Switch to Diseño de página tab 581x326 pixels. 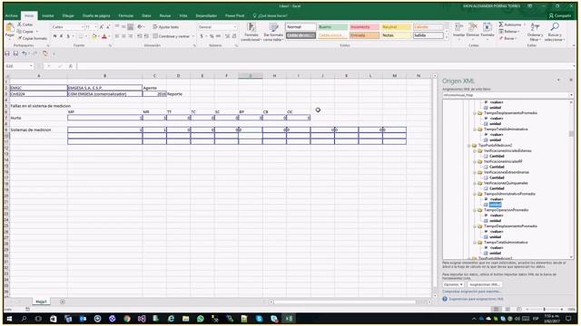tap(96, 16)
